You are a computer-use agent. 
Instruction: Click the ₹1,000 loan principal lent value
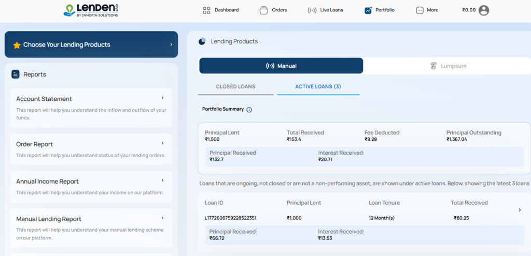pyautogui.click(x=294, y=218)
